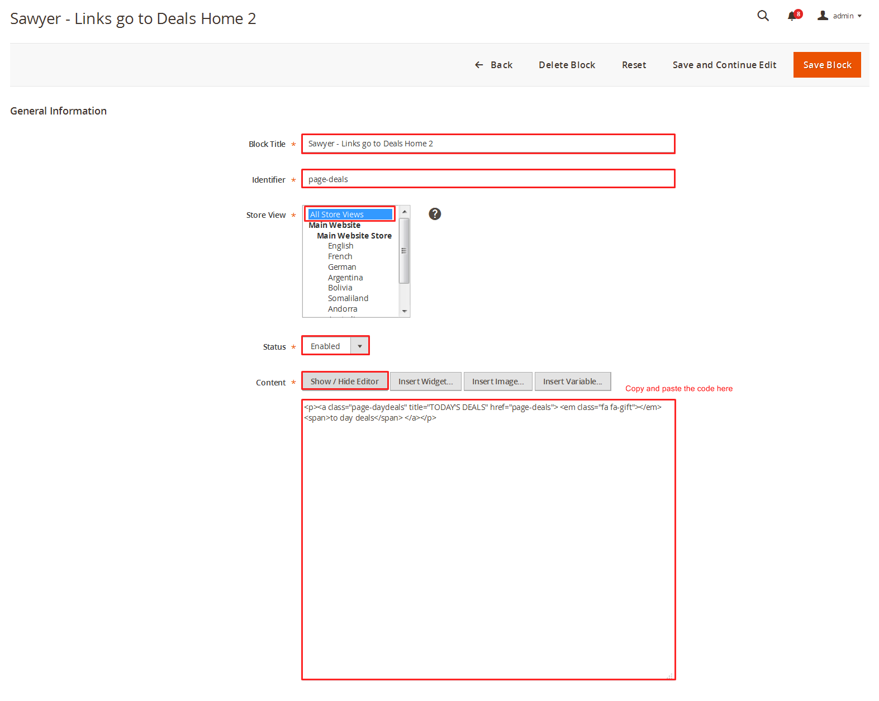
Task: Click the orange Save Block button
Action: 827,65
